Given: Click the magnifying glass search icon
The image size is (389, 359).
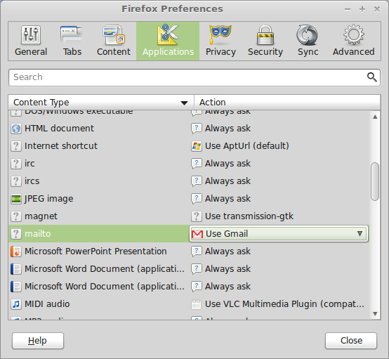Looking at the screenshot, I should pyautogui.click(x=372, y=77).
